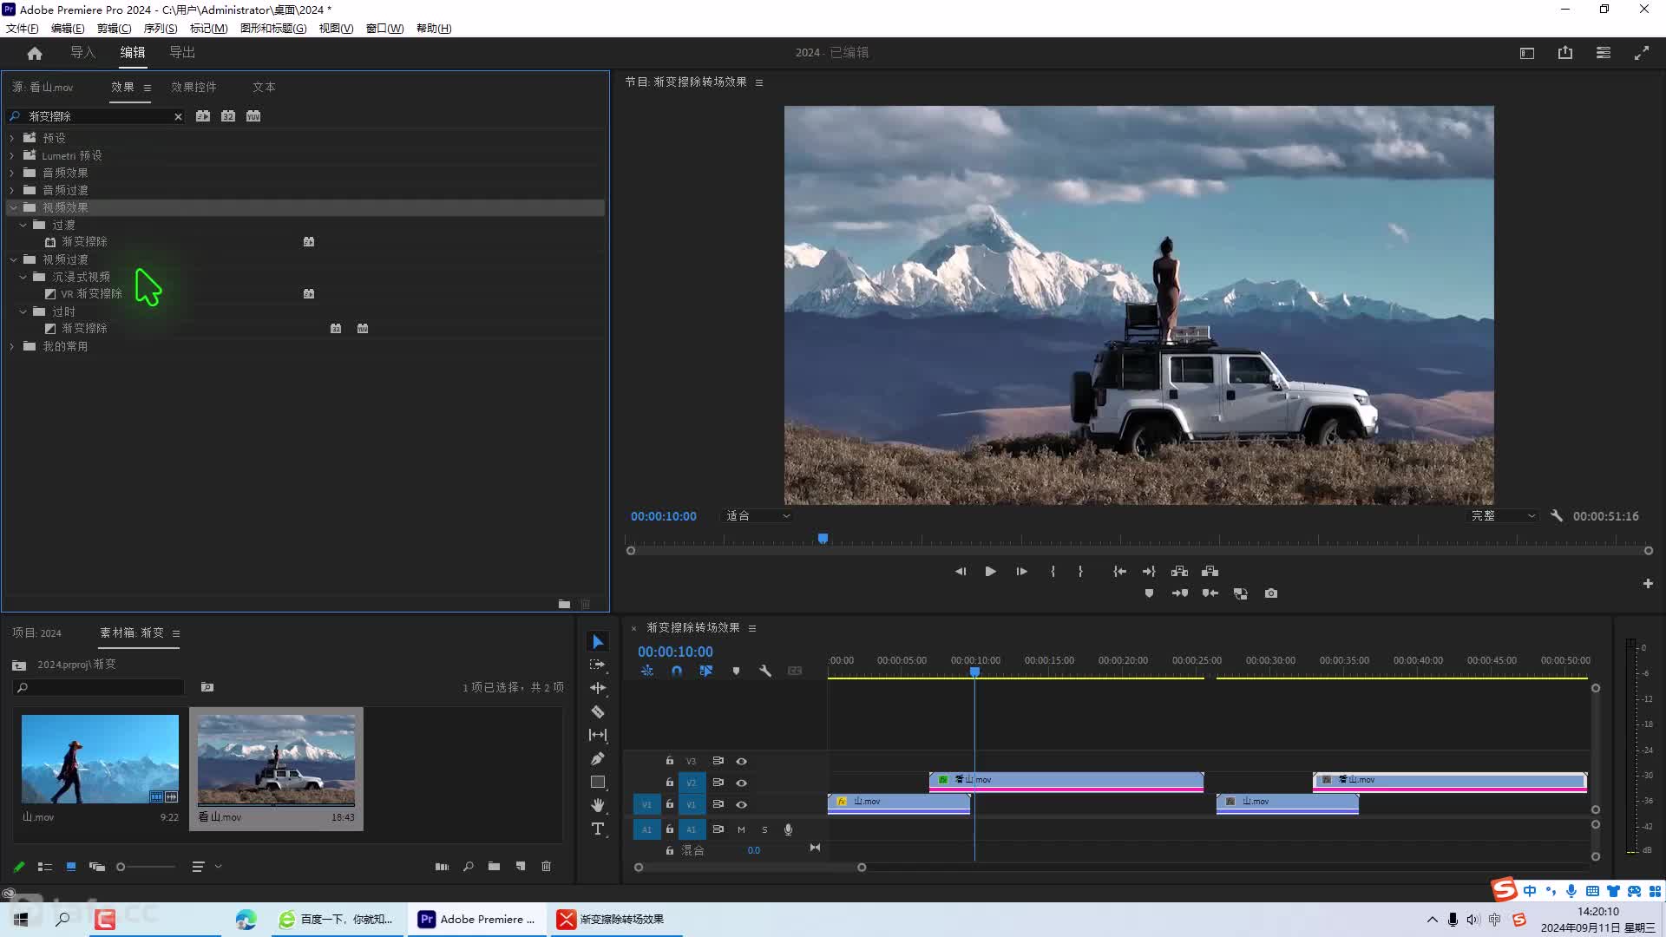Select the Hand tool
Viewport: 1666px width, 937px height.
coord(598,805)
